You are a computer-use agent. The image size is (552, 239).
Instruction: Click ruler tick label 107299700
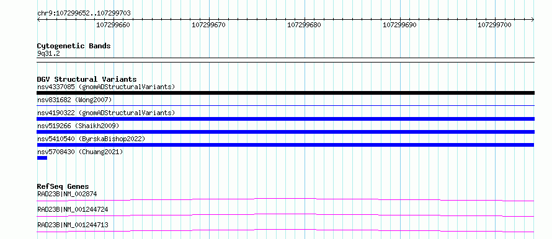(x=494, y=25)
